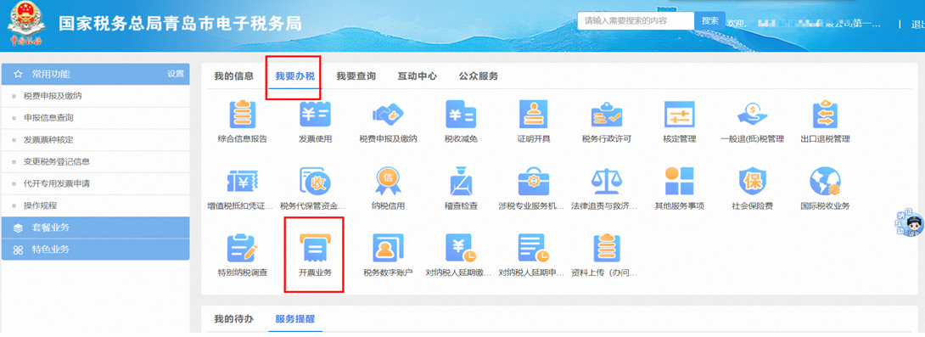Image resolution: width=925 pixels, height=337 pixels.
Task: Open 特别纳税调查 icon
Action: 243,248
